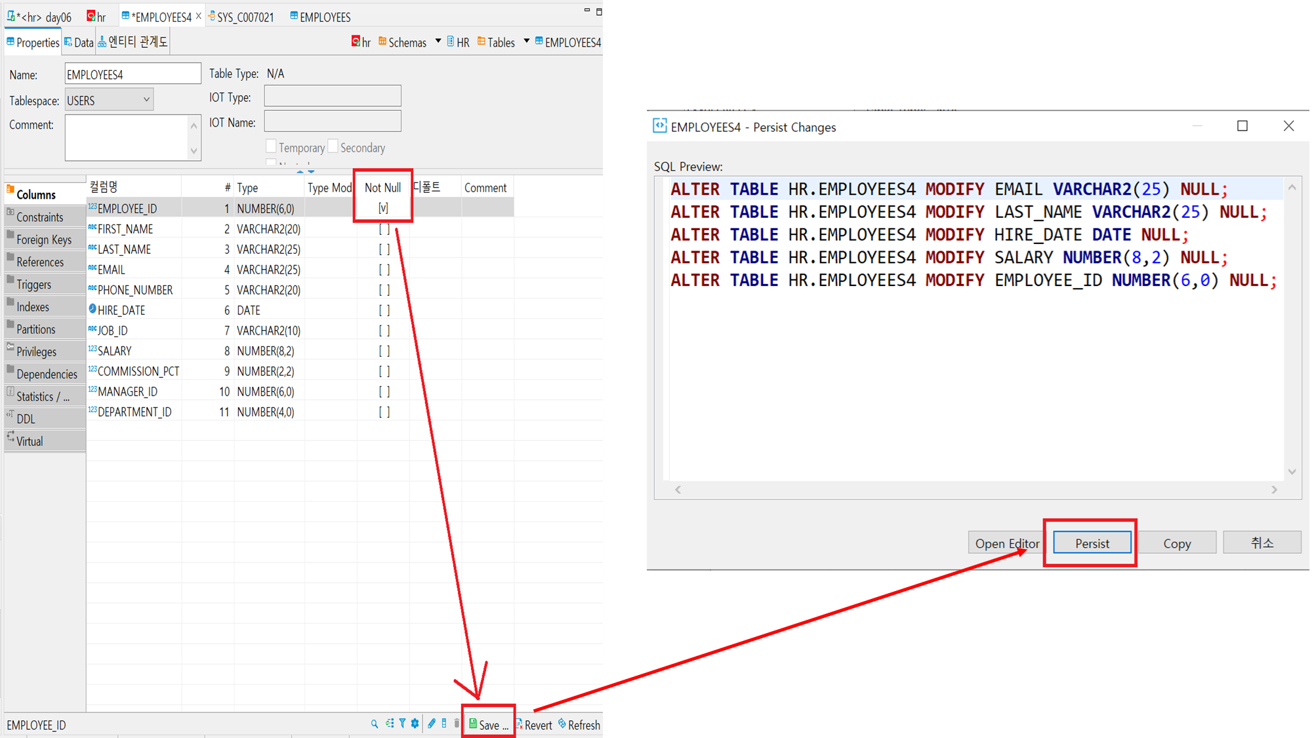Revert the pending table changes
This screenshot has height=738, width=1312.
534,725
